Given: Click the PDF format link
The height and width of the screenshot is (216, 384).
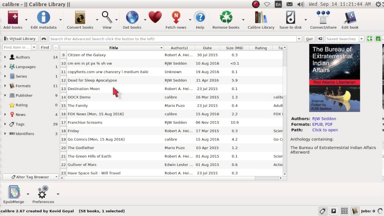Looking at the screenshot, I should pyautogui.click(x=329, y=124).
